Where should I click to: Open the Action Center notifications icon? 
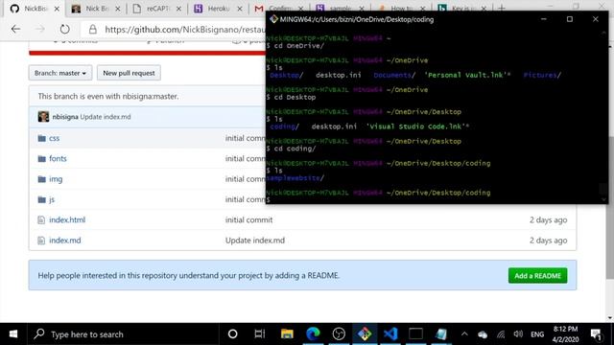coord(596,334)
